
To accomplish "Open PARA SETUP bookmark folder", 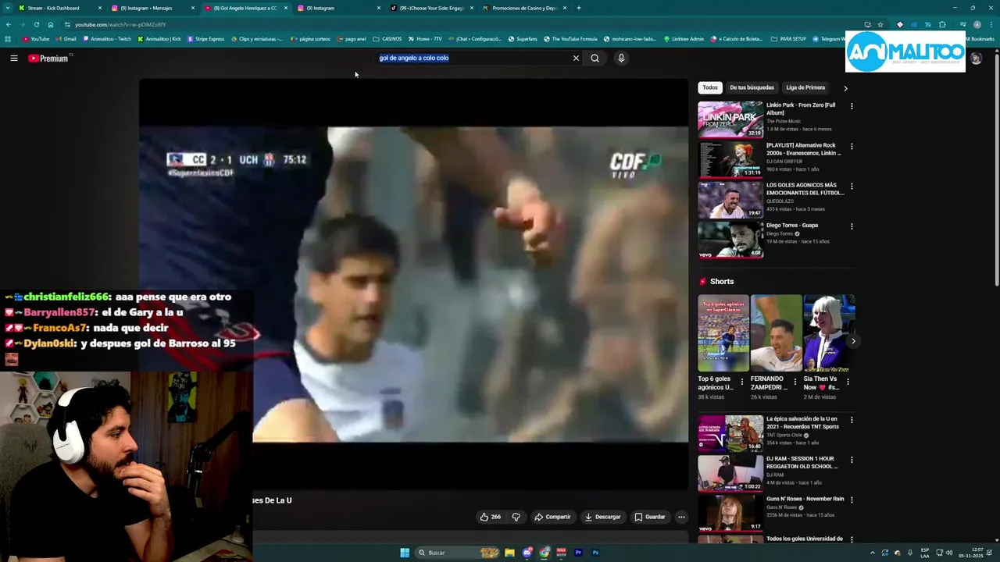I will [x=788, y=39].
